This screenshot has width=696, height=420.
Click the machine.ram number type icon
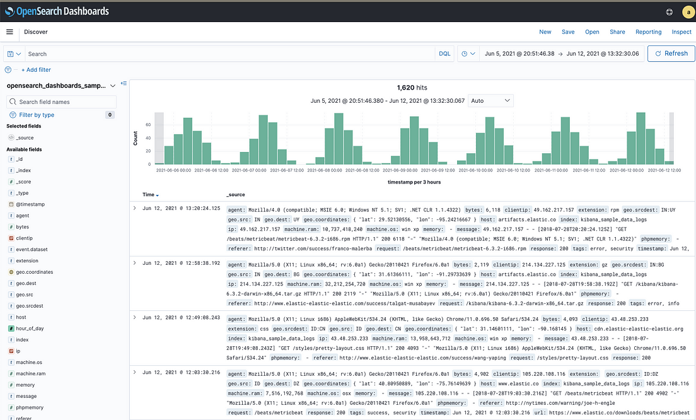click(x=11, y=374)
